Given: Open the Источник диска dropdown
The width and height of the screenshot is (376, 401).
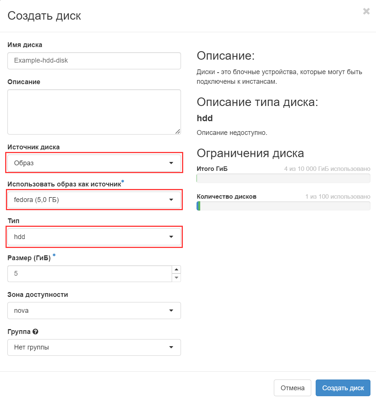Looking at the screenshot, I should [x=94, y=163].
